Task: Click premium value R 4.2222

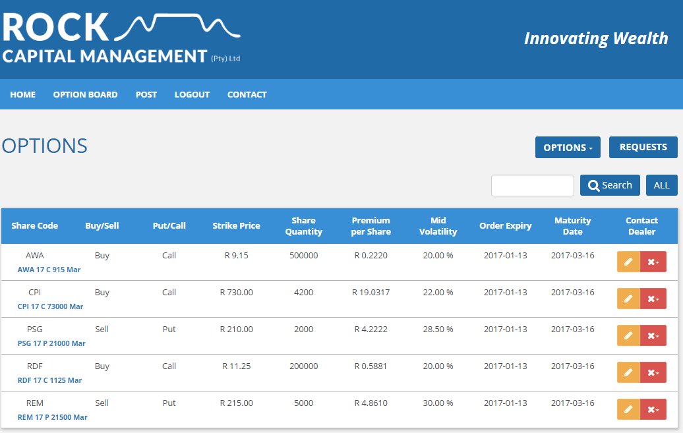Action: pos(371,330)
